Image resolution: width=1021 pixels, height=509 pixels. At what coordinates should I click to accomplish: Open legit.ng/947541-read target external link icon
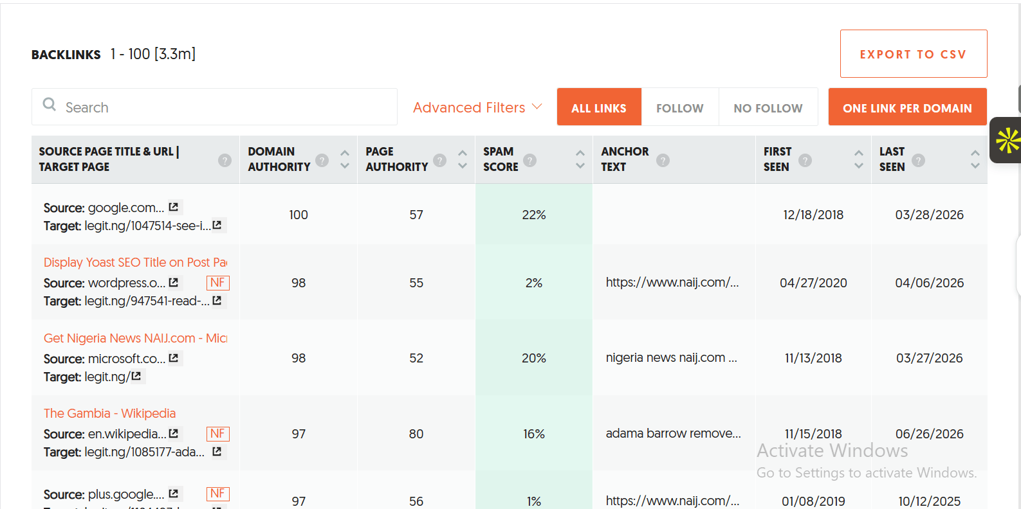pyautogui.click(x=217, y=300)
